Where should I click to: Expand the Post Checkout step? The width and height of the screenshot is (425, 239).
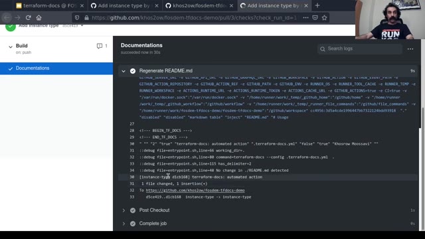[x=124, y=210]
